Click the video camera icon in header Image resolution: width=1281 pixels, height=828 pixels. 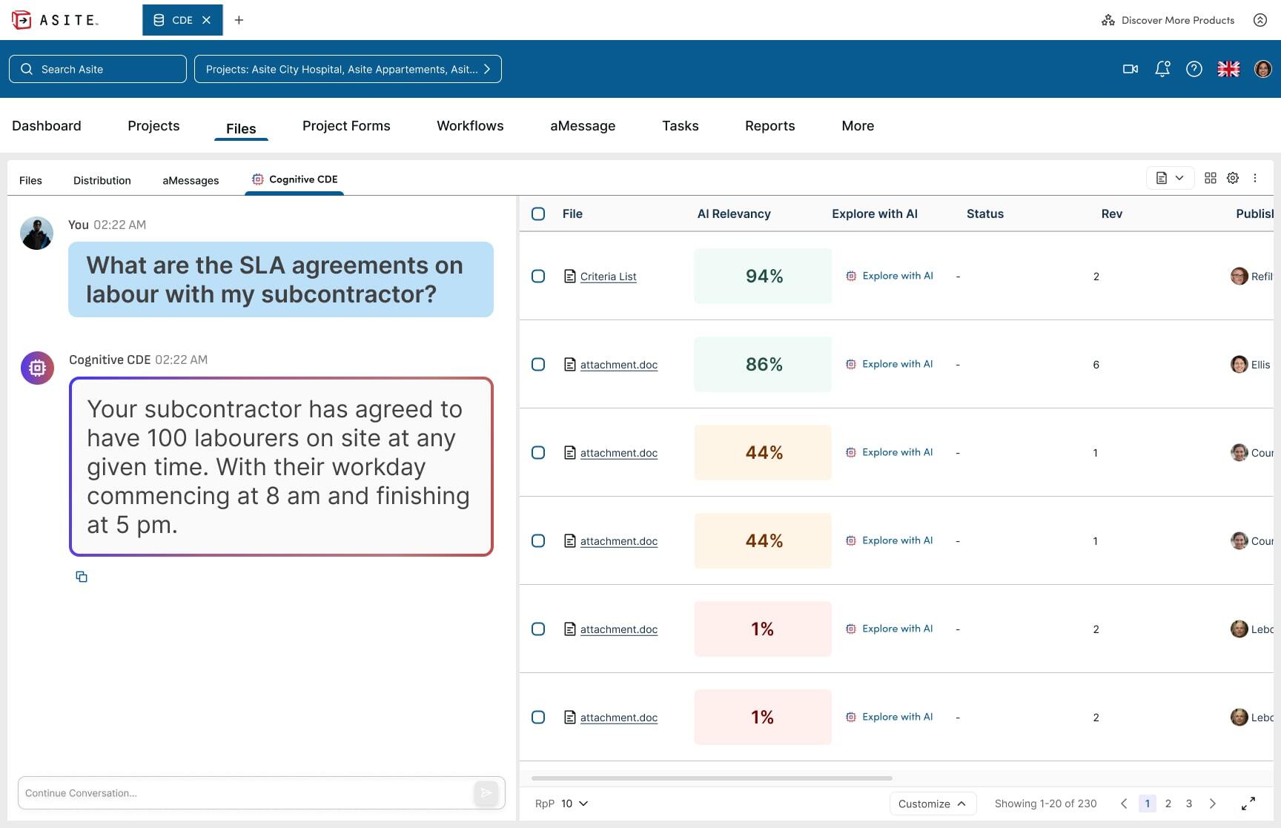(x=1130, y=69)
